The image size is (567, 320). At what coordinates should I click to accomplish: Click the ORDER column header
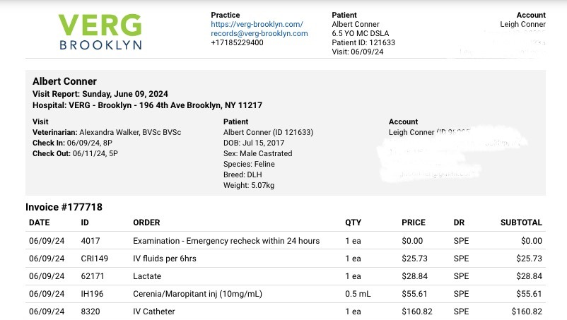pyautogui.click(x=146, y=223)
